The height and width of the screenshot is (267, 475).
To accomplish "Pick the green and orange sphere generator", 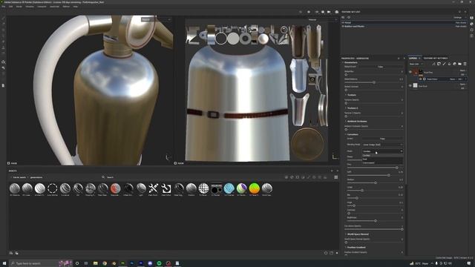I will tap(254, 188).
